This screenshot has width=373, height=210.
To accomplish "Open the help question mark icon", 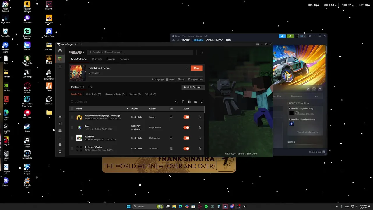I will [x=60, y=144].
